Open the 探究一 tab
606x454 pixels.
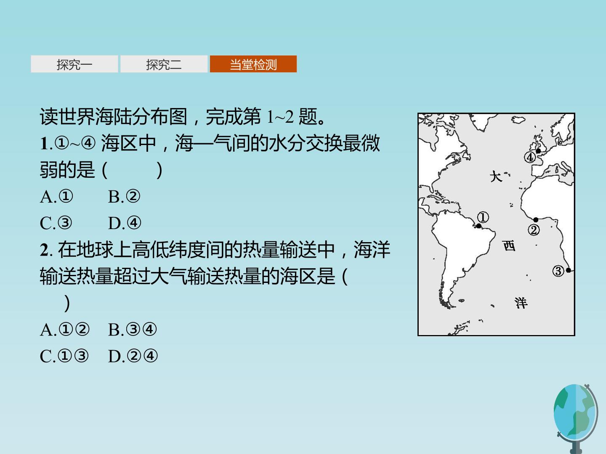click(74, 64)
